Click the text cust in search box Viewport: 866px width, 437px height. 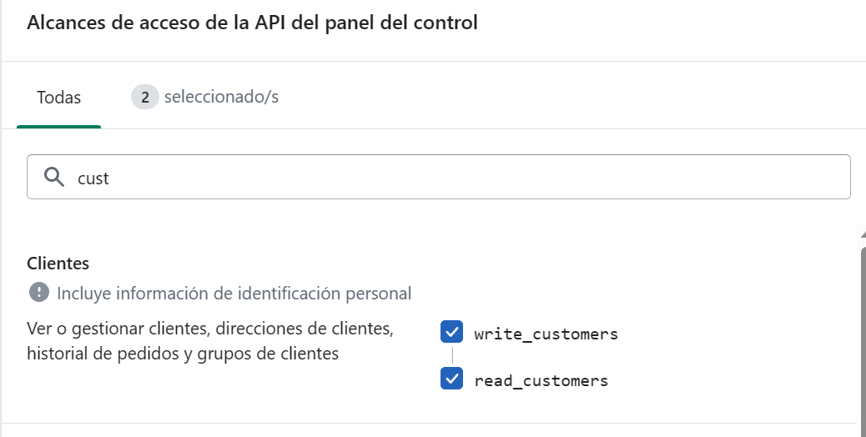click(93, 178)
